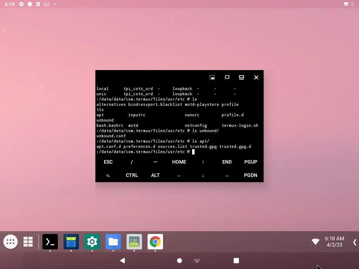Click the restore window icon in Termux title bar
This screenshot has width=359, height=269.
[227, 77]
